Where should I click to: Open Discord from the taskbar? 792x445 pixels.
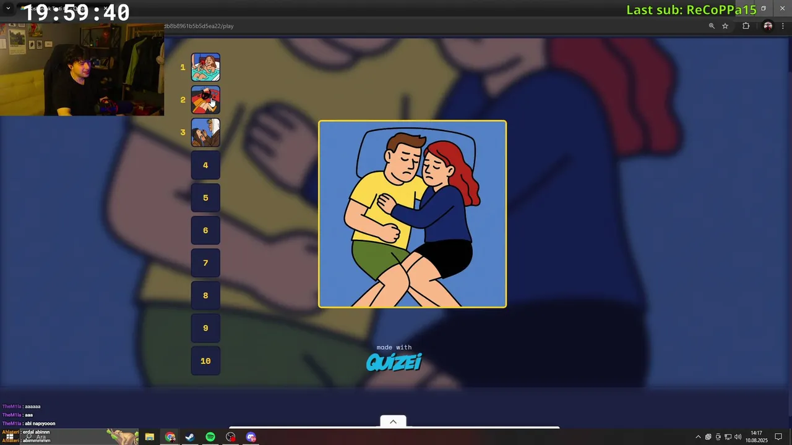(x=251, y=437)
